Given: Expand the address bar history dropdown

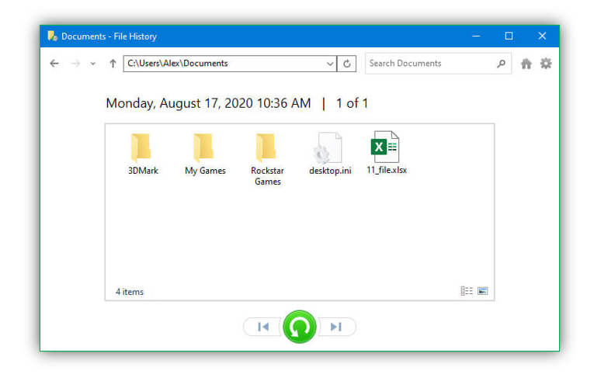Looking at the screenshot, I should [330, 64].
